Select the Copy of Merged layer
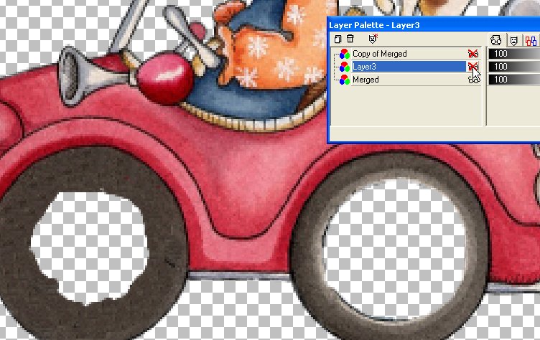 pyautogui.click(x=380, y=54)
